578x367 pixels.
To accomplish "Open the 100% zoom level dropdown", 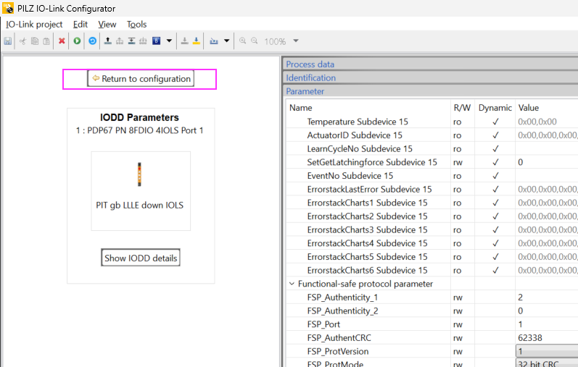I will coord(296,41).
